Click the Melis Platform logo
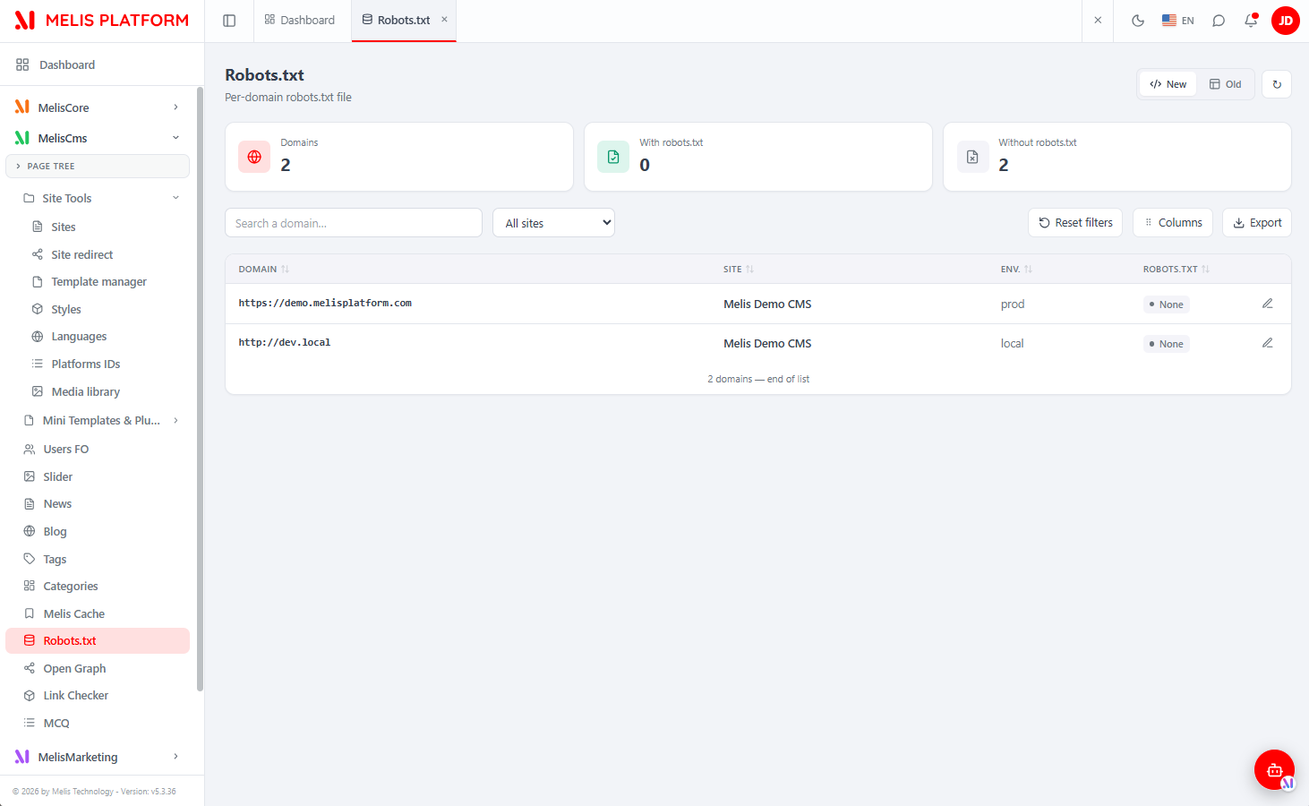 (102, 21)
